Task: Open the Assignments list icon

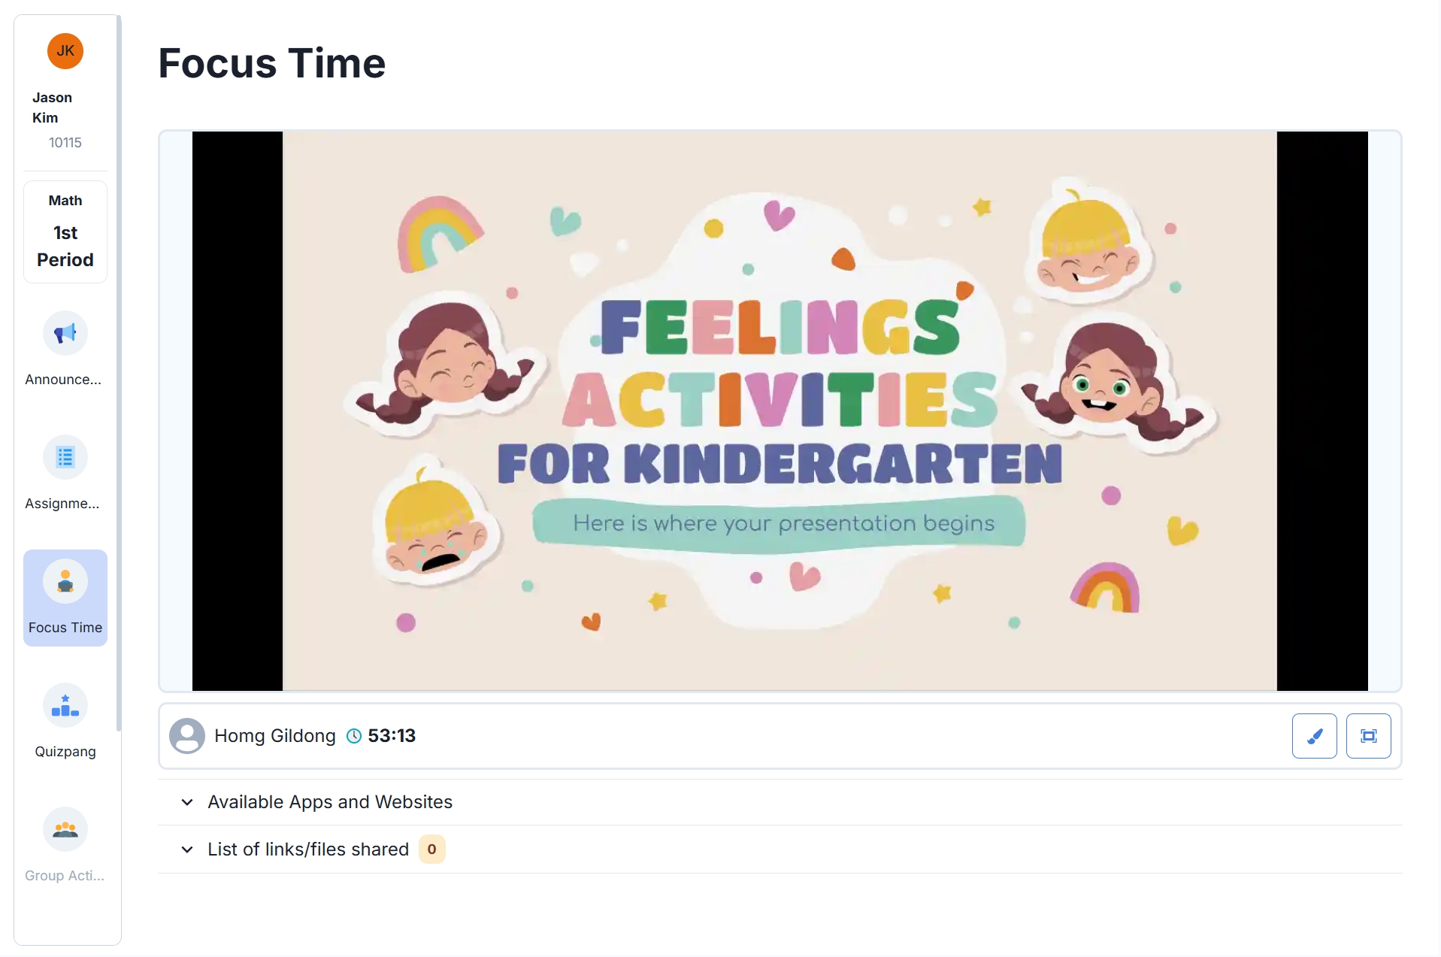Action: pos(65,457)
